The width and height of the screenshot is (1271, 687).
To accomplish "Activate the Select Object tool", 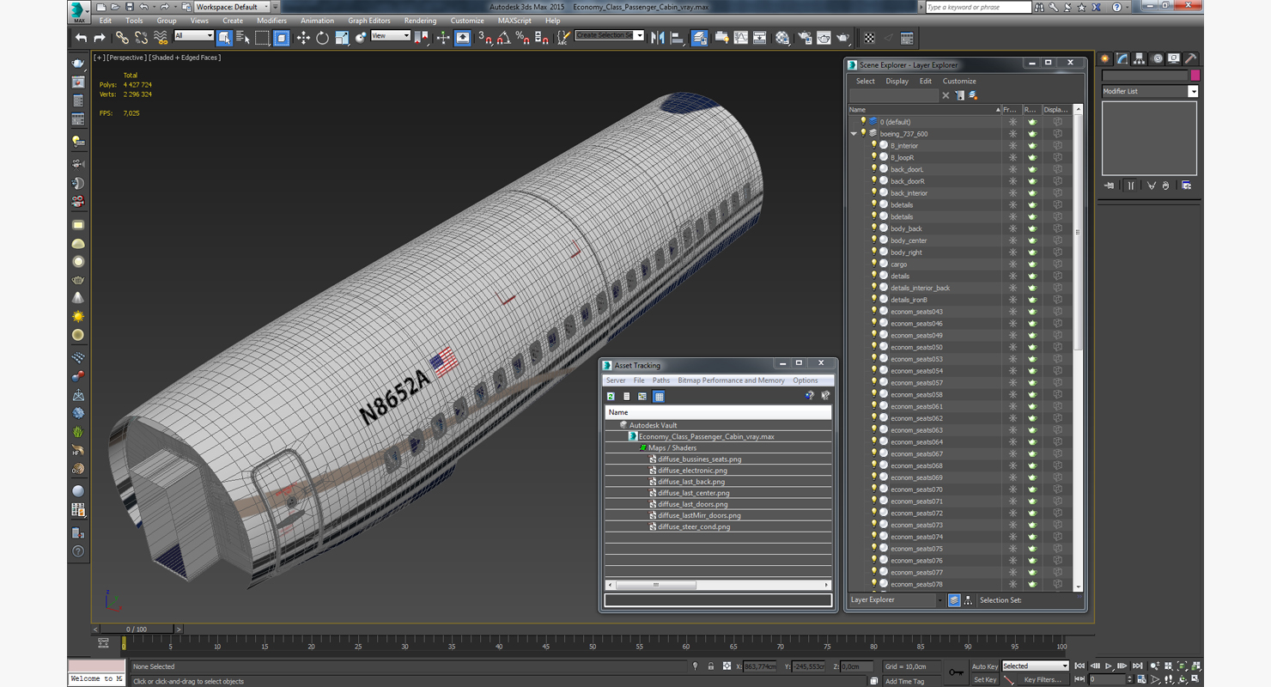I will (224, 38).
